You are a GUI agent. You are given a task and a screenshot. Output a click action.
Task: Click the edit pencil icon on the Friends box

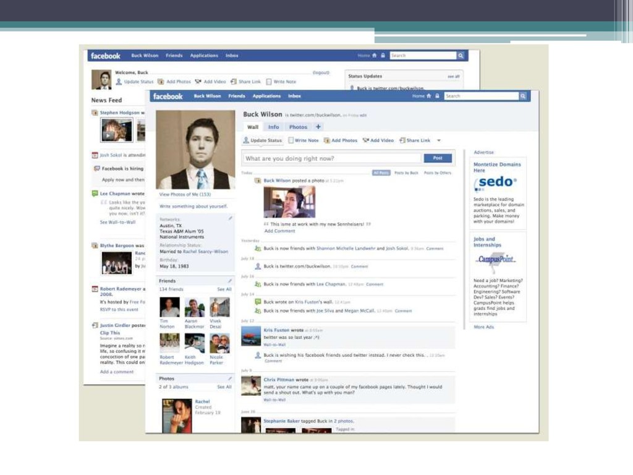pyautogui.click(x=230, y=281)
